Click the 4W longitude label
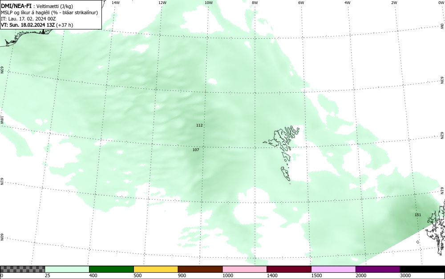This screenshot has width=445, height=279. click(x=348, y=3)
